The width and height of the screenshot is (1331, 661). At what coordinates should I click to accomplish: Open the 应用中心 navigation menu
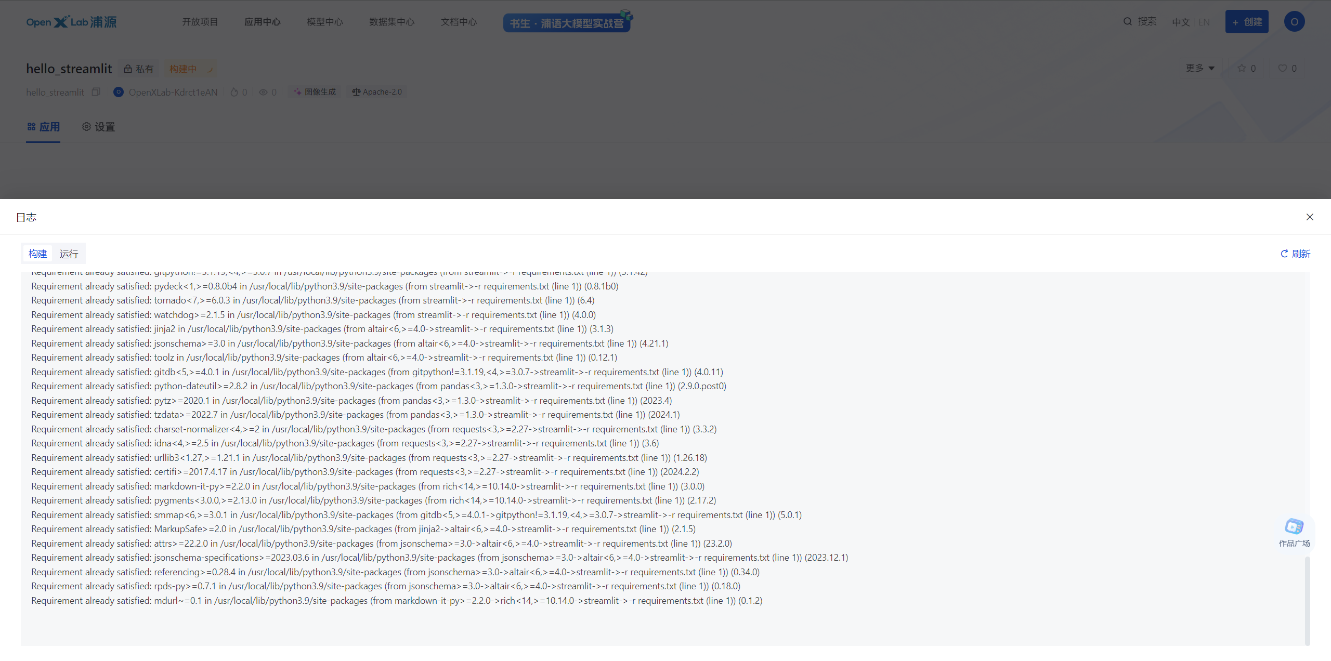262,21
